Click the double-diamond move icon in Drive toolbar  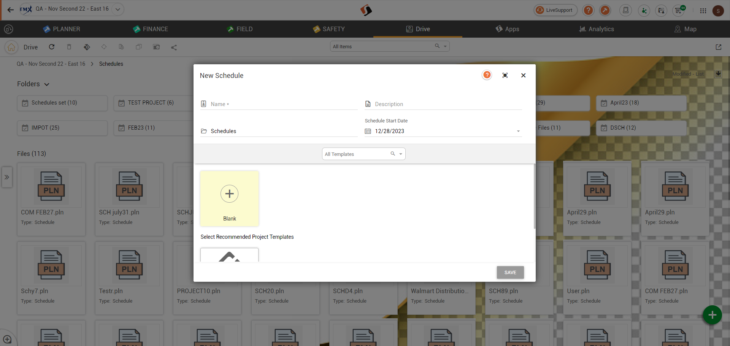pyautogui.click(x=87, y=47)
